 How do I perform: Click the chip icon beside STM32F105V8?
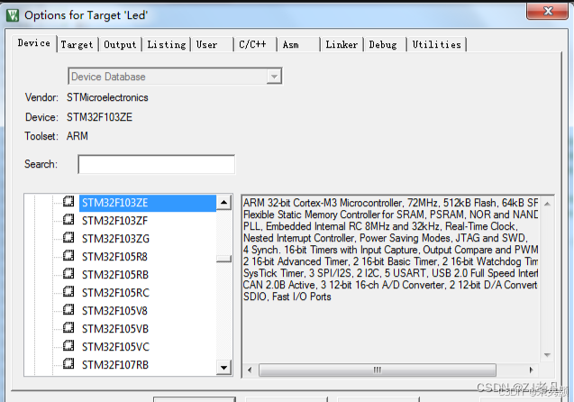pyautogui.click(x=68, y=310)
